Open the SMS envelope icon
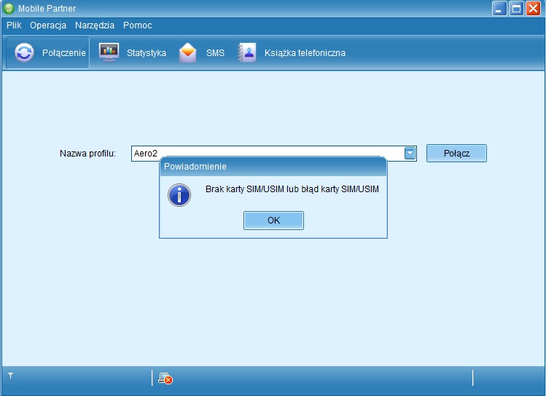 pos(188,53)
